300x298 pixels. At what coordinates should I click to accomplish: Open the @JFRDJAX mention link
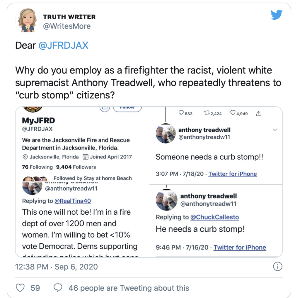point(63,46)
